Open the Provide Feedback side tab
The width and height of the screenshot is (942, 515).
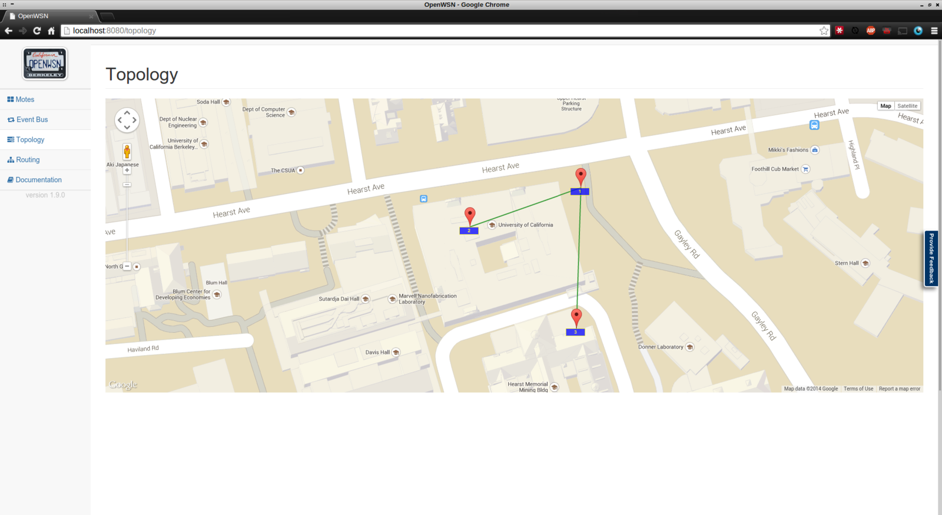[931, 259]
